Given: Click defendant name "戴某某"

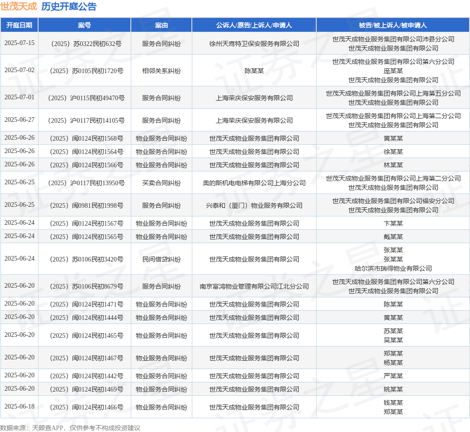Looking at the screenshot, I should pos(393,237).
